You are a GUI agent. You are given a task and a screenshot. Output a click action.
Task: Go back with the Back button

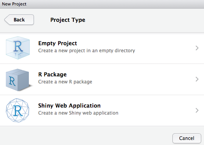click(x=19, y=19)
